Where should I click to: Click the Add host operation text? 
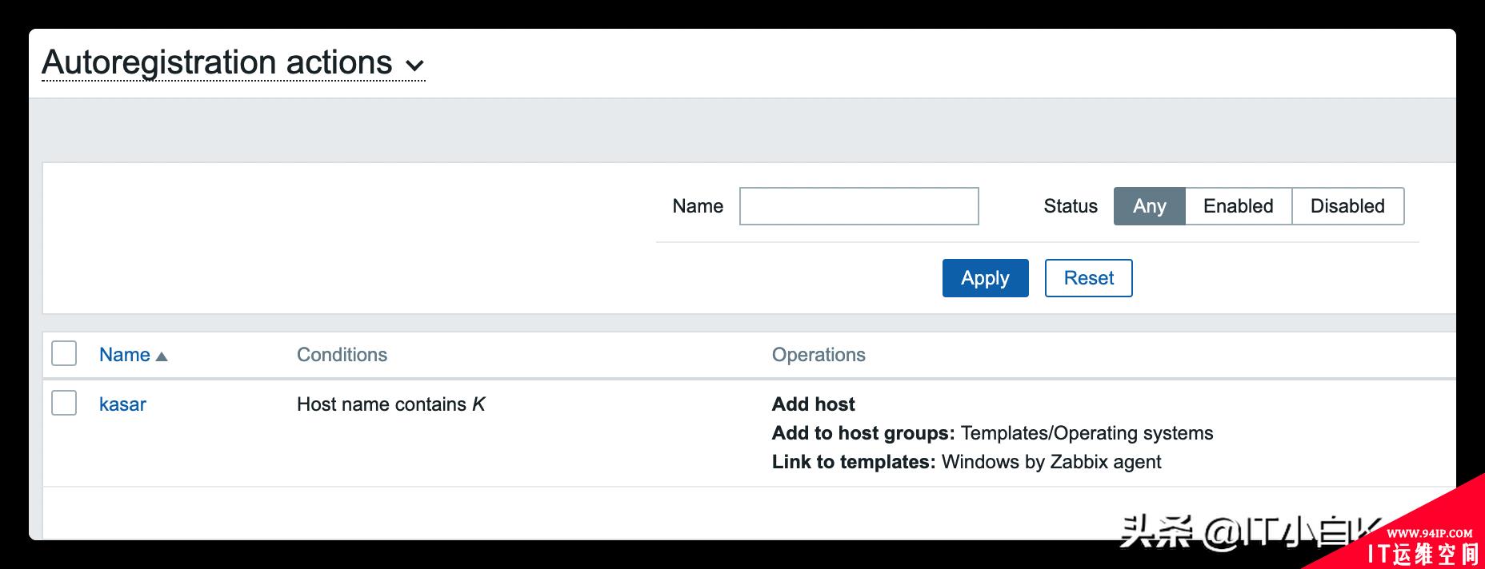[813, 404]
